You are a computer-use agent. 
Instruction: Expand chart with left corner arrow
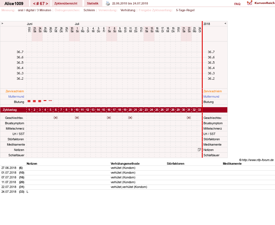point(2,23)
